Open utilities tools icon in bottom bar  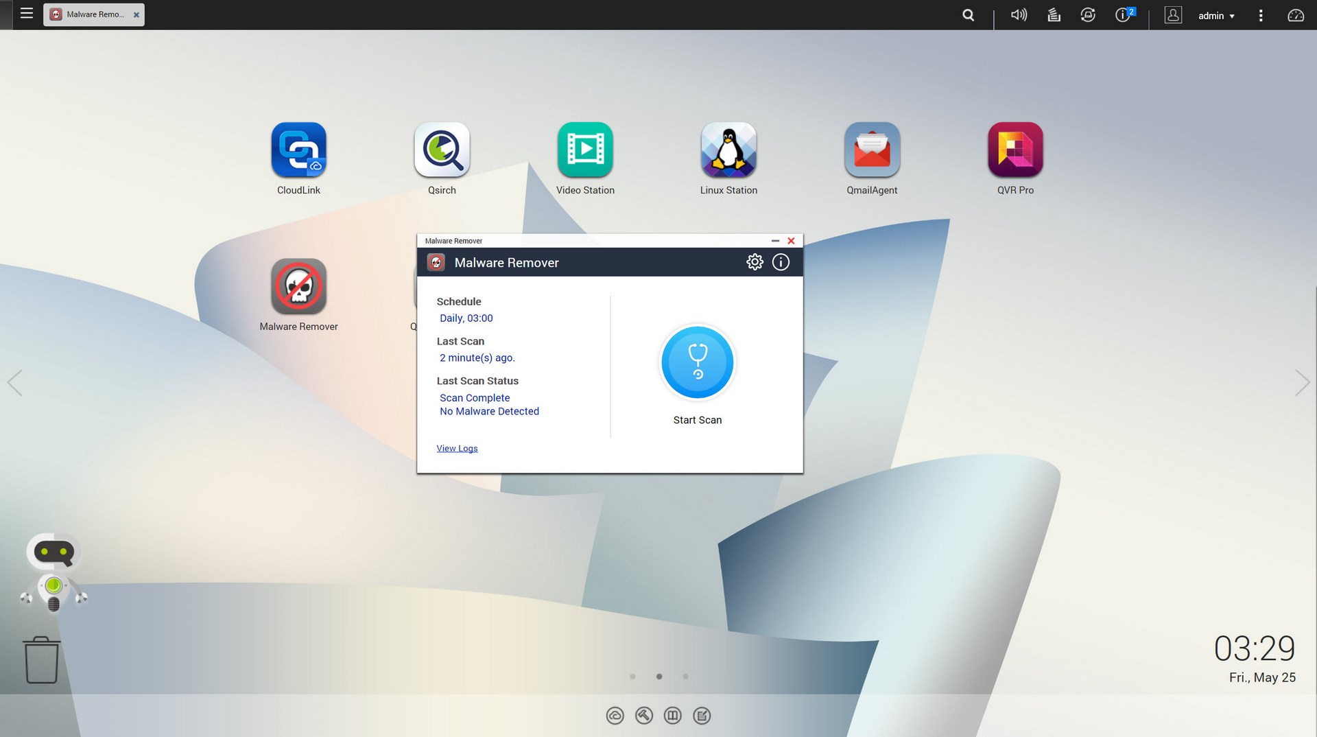point(644,716)
